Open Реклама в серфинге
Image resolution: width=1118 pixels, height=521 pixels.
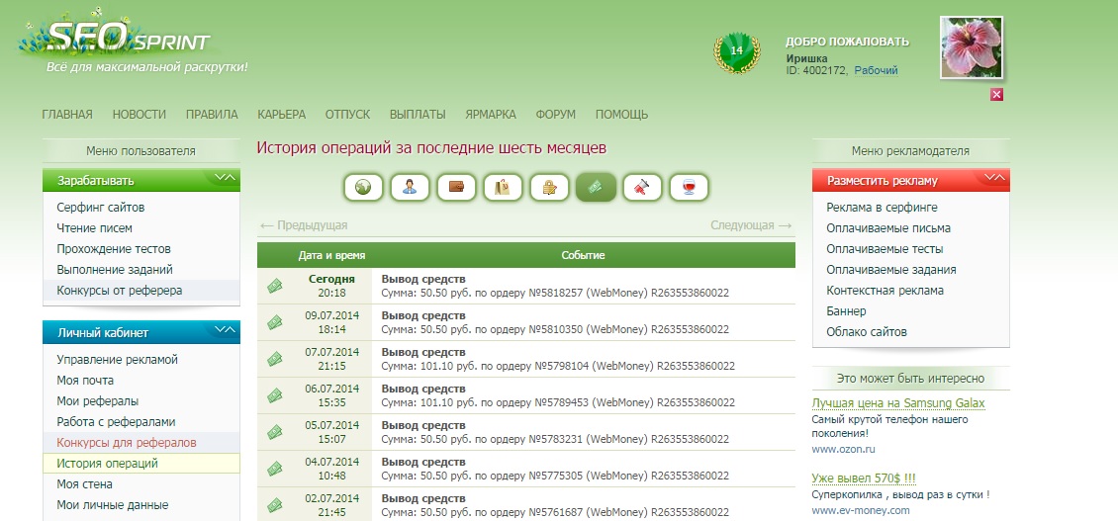[x=882, y=208]
